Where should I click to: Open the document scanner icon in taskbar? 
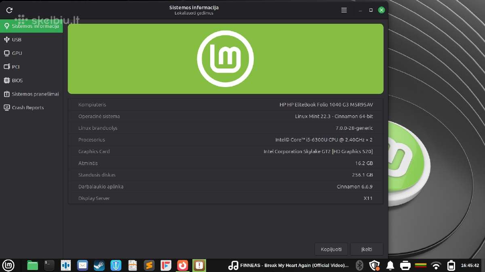point(133,265)
